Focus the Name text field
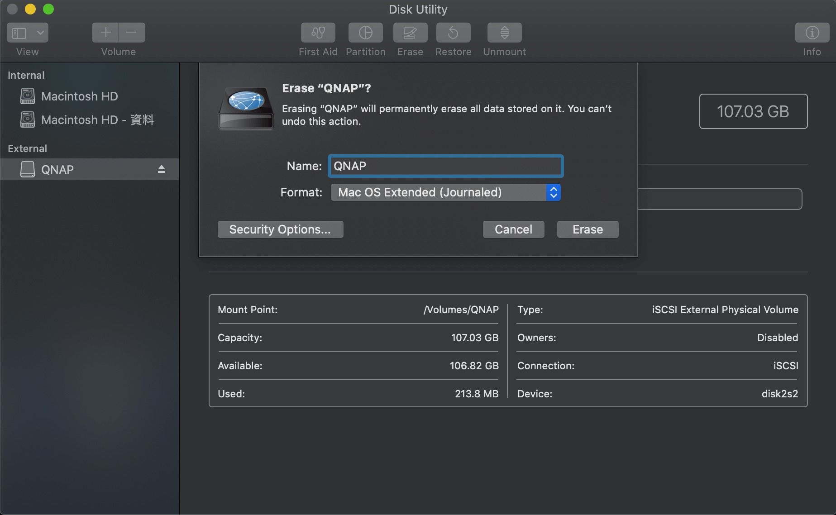This screenshot has height=515, width=836. tap(446, 166)
